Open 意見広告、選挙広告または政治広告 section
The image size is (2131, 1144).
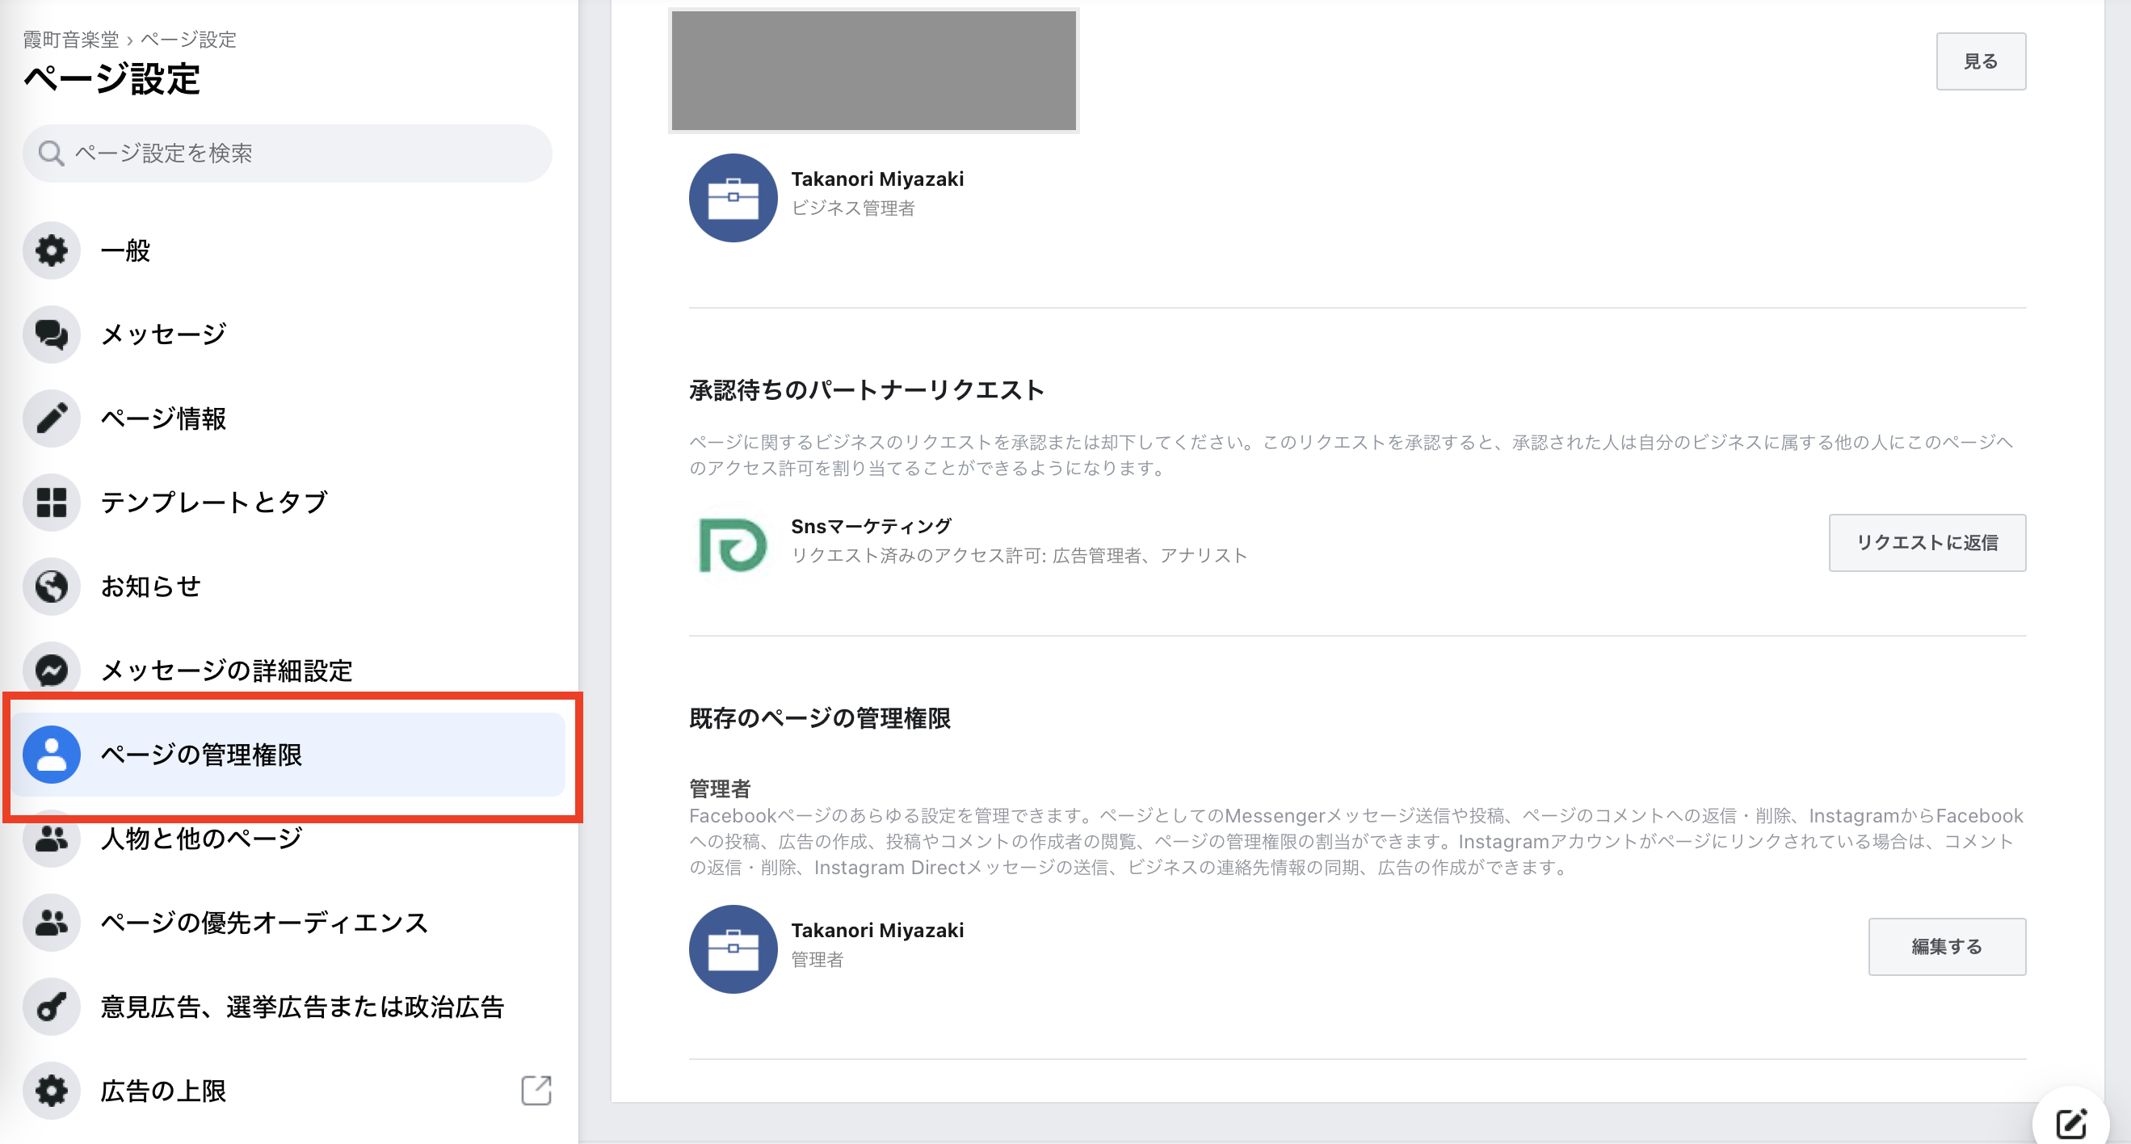coord(288,1007)
